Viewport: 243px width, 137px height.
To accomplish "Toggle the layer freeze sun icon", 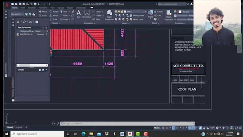I will (119, 12).
